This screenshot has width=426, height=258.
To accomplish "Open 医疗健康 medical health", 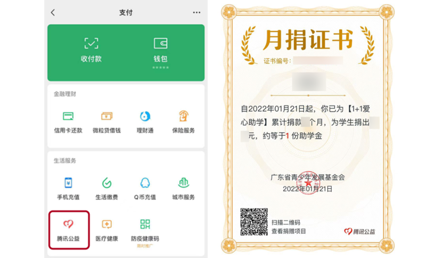I will pyautogui.click(x=107, y=229).
